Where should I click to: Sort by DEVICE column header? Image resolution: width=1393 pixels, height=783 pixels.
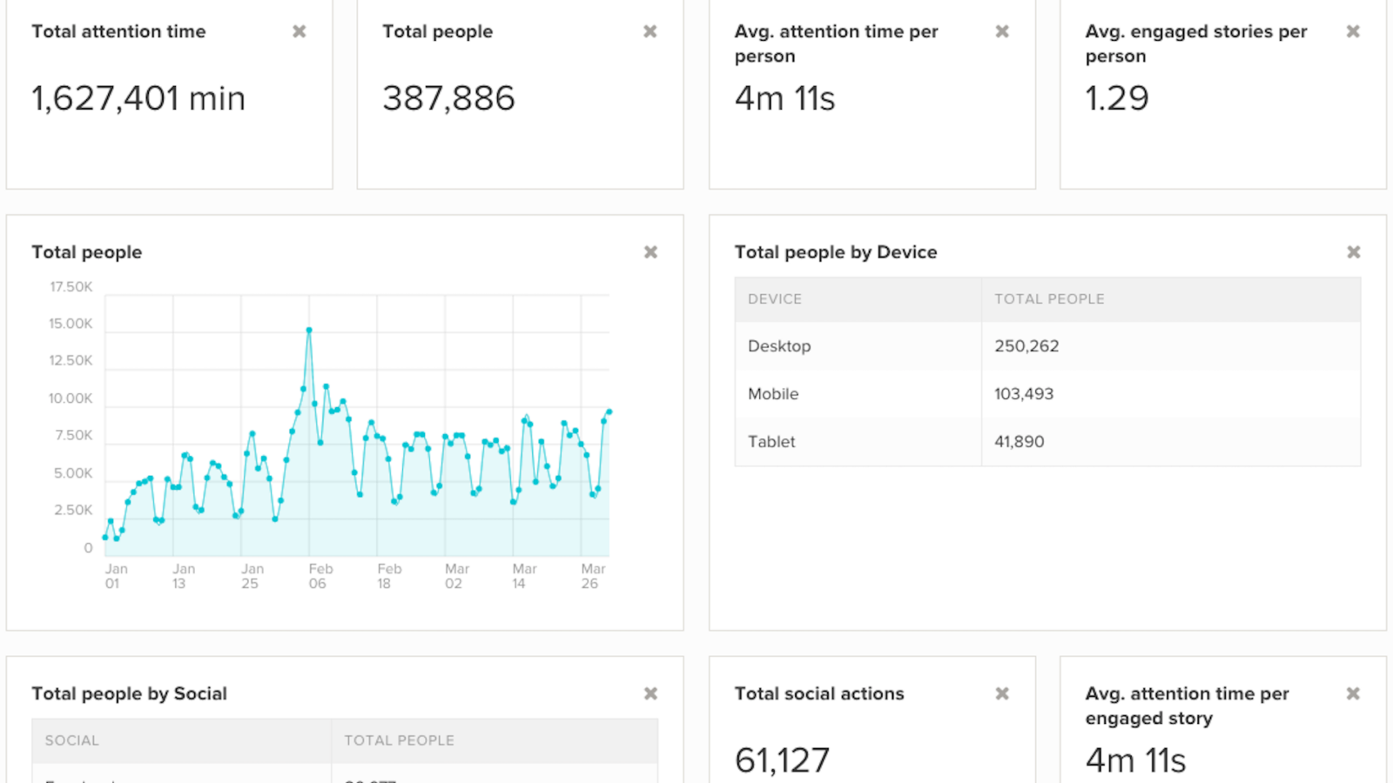(775, 299)
